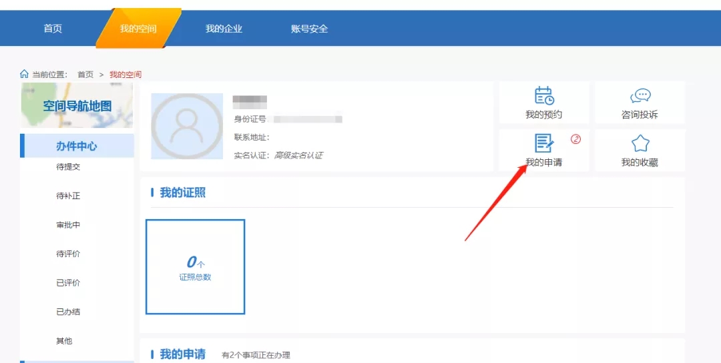Open 待评价 sidebar item
This screenshot has width=721, height=363.
coord(68,254)
